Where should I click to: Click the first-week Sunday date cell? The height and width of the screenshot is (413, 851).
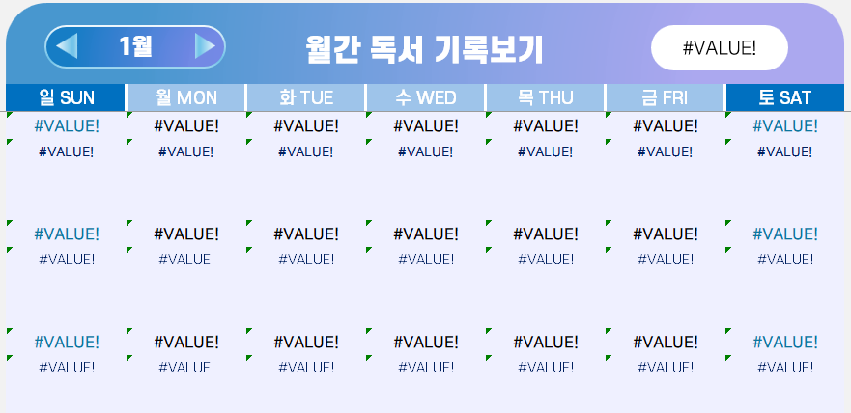click(66, 125)
